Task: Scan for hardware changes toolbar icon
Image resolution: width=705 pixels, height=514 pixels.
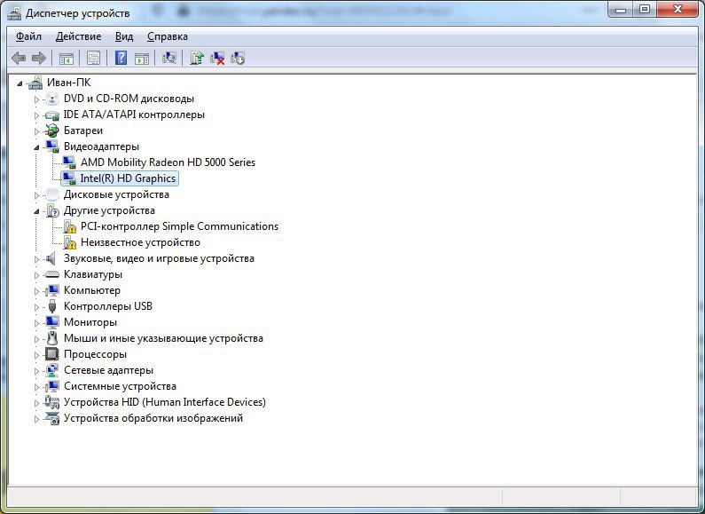Action: 169,58
